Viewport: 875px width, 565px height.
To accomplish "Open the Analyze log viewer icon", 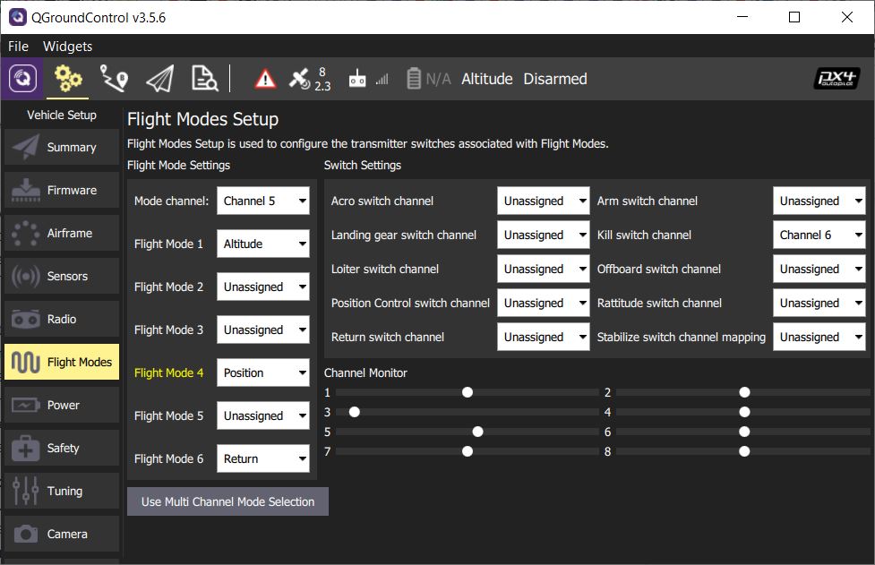I will click(x=205, y=79).
